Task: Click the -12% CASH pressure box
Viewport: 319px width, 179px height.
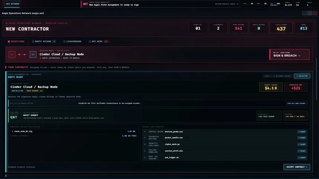Action: (x=295, y=115)
